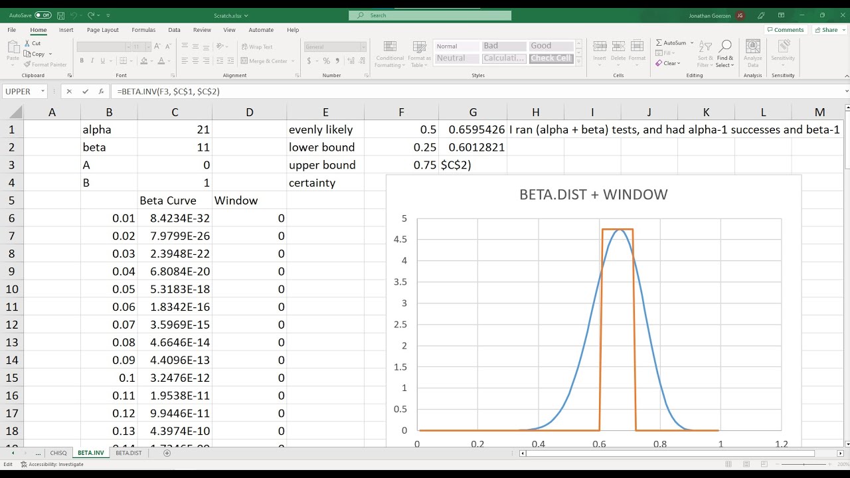Click the Comments button
The width and height of the screenshot is (850, 478).
[x=785, y=30]
